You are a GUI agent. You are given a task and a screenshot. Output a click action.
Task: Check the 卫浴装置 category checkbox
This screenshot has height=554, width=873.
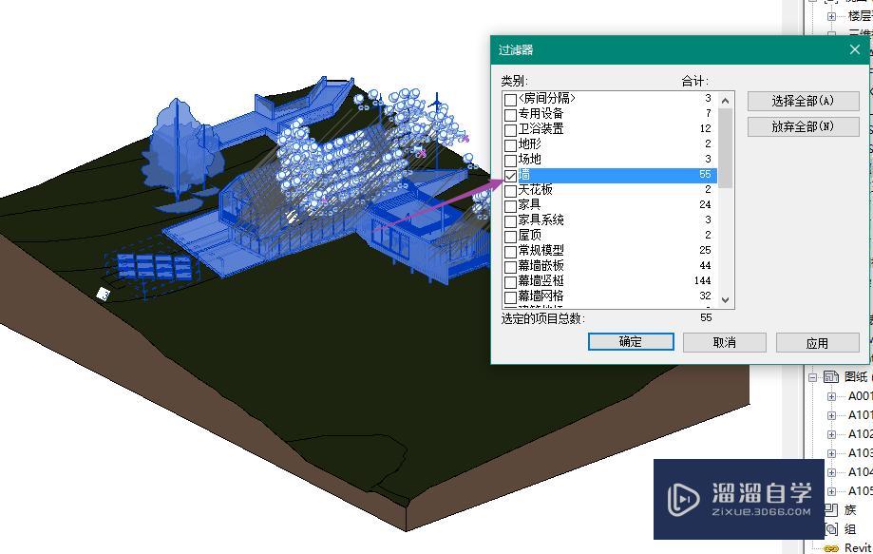(x=510, y=130)
